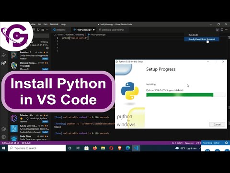The height and width of the screenshot is (173, 230).
Task: Click the Extensions search field
Action: click(41, 36)
